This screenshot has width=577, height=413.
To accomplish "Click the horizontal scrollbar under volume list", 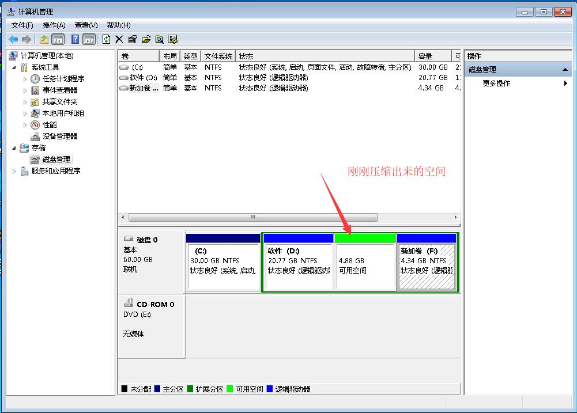I will 252,217.
